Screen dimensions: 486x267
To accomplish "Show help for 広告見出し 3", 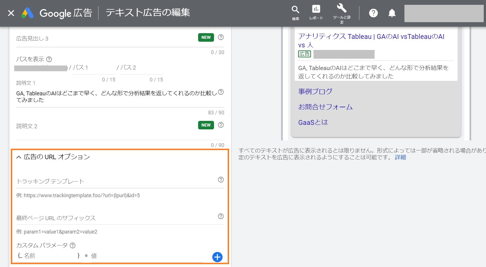I will 221,37.
